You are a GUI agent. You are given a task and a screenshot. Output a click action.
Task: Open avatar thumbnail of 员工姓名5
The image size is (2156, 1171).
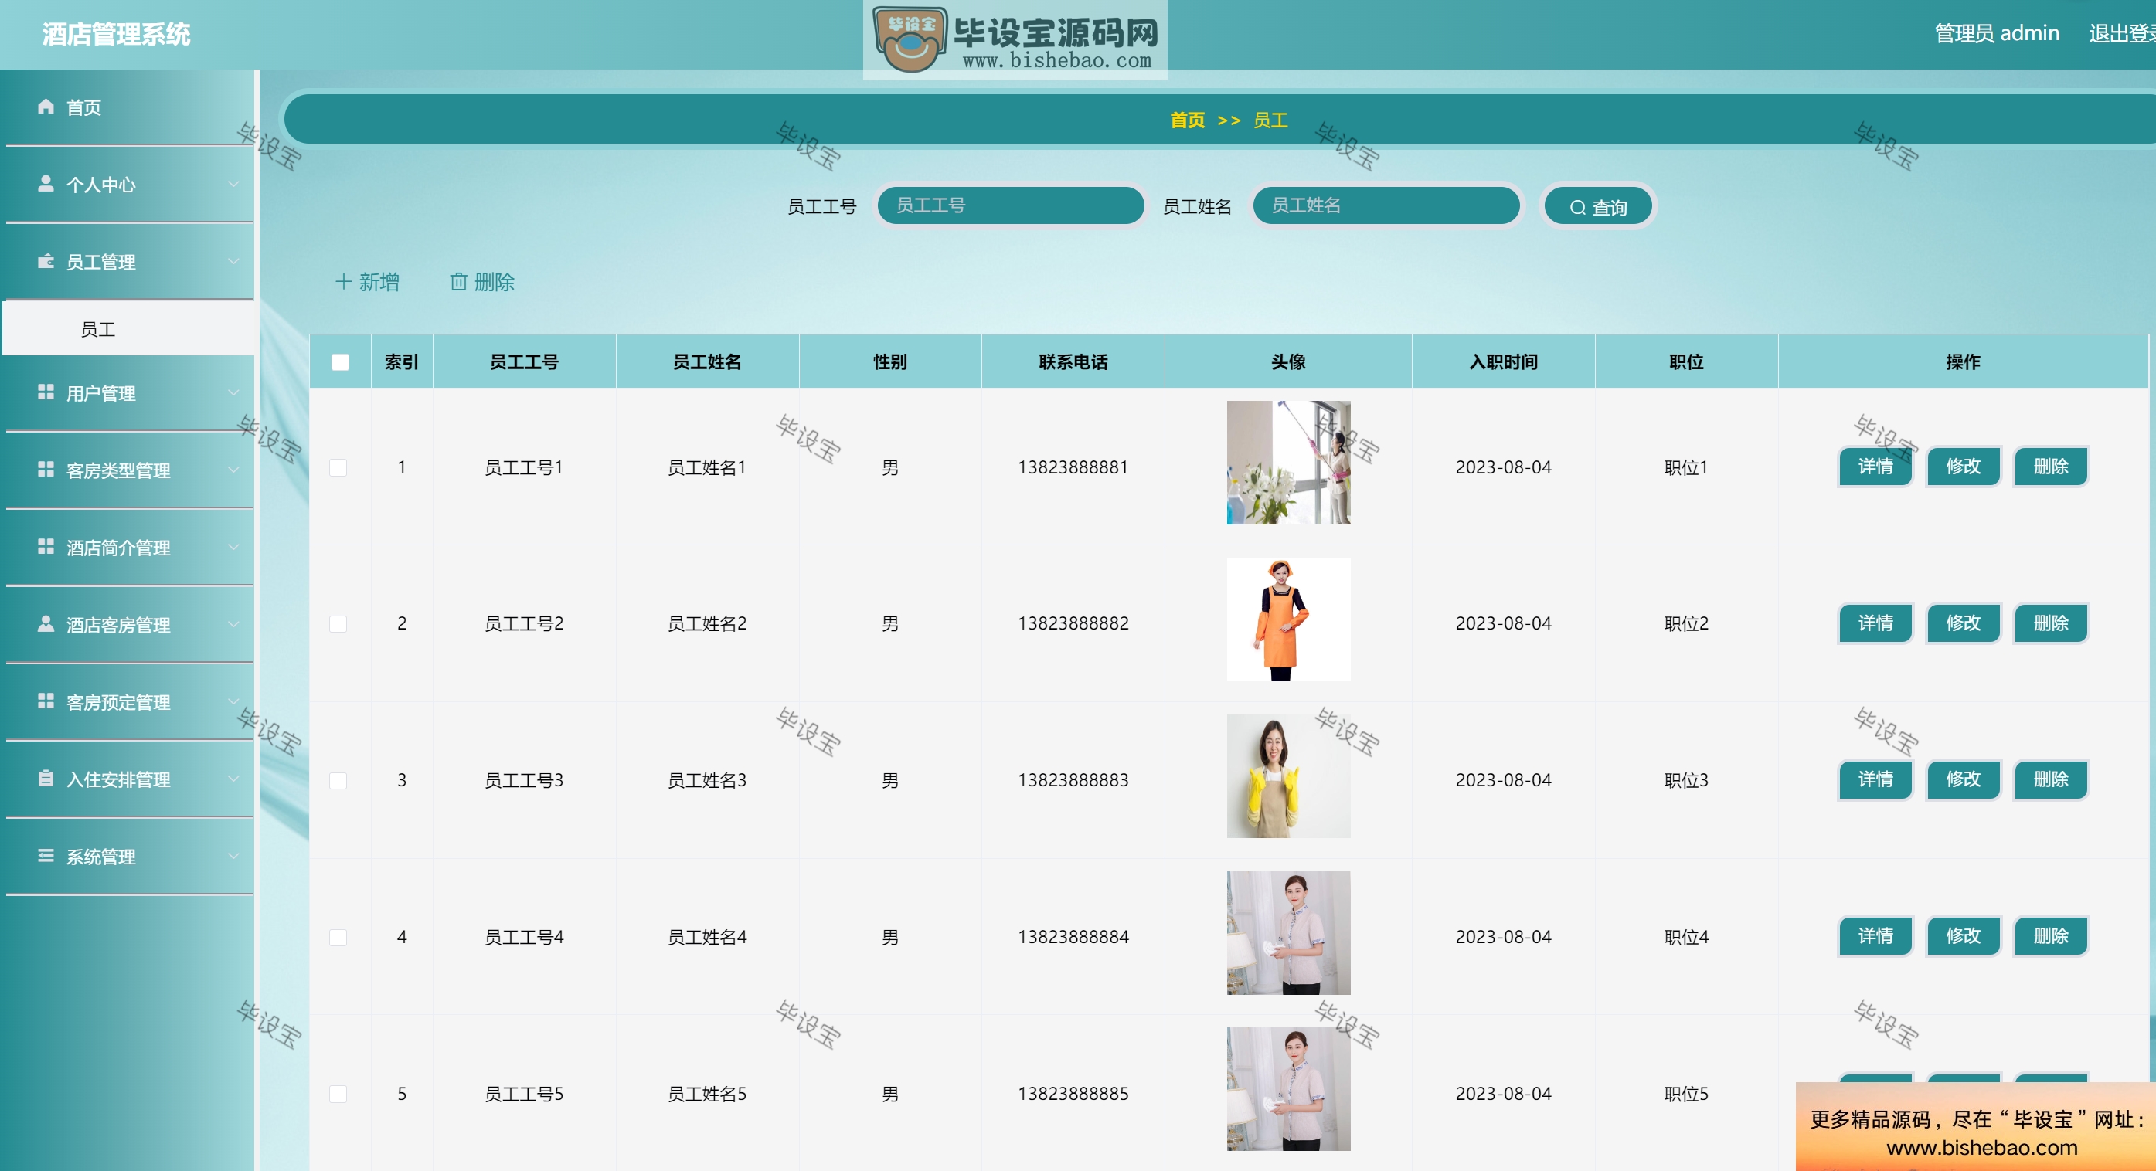tap(1287, 1089)
